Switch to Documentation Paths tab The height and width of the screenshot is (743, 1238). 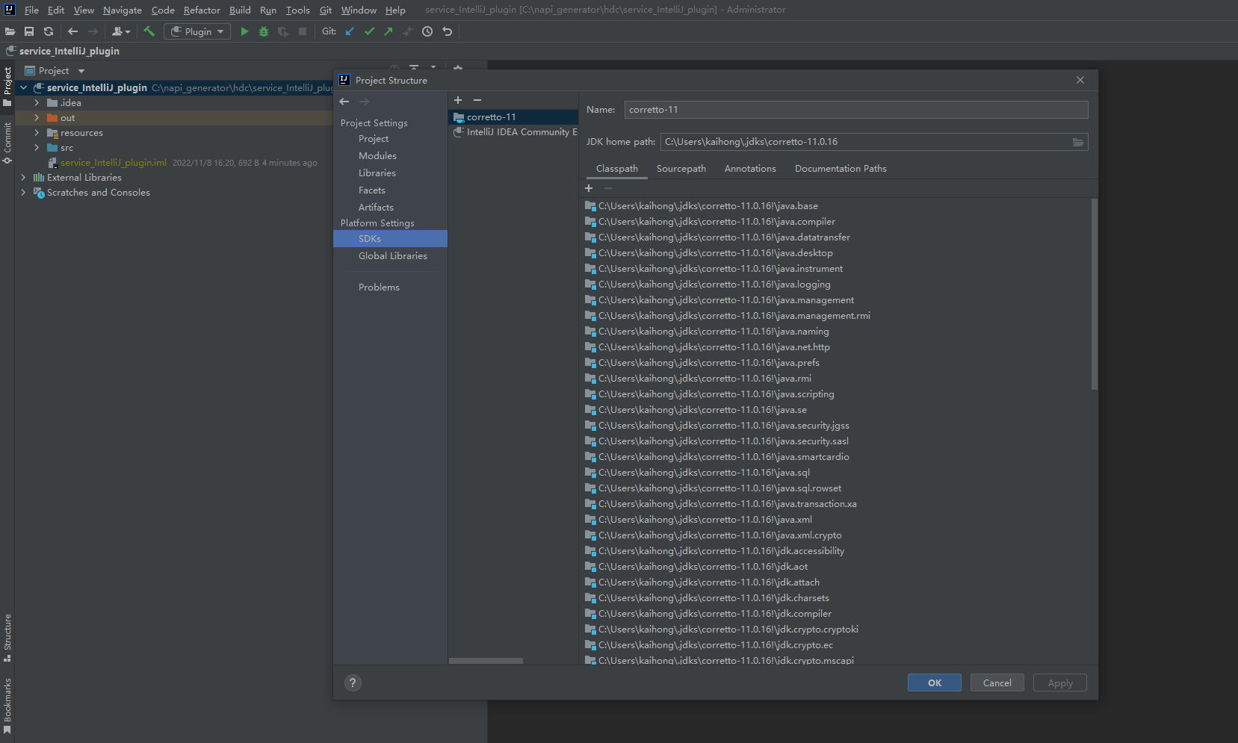841,168
